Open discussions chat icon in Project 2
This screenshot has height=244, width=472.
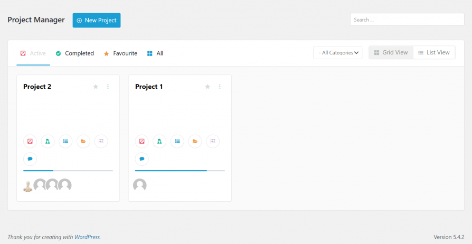click(30, 159)
